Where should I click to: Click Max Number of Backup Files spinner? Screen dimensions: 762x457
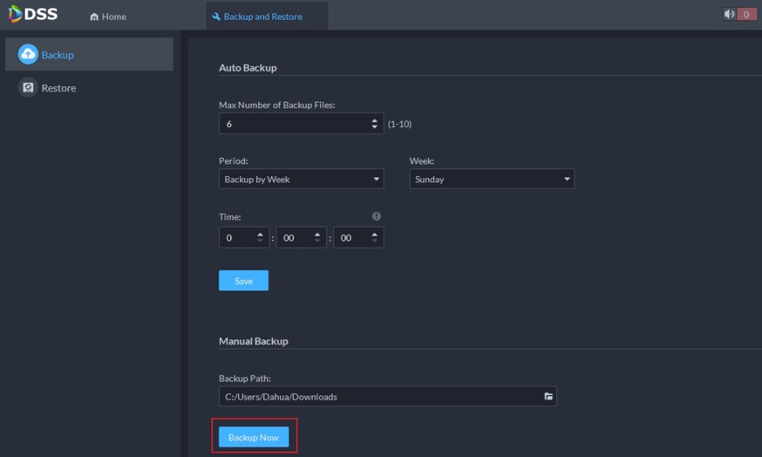point(375,124)
